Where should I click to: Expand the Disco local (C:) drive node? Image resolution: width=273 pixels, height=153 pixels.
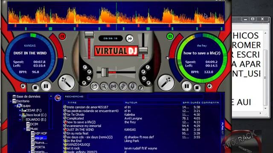[x=20, y=115]
